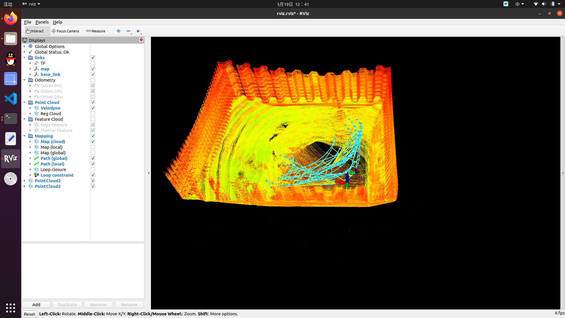The height and width of the screenshot is (318, 565).
Task: Collapse left panel via splitter arrow
Action: [149, 173]
